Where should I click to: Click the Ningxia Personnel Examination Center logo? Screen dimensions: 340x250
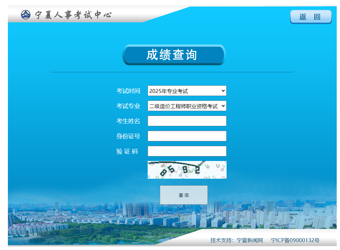click(26, 14)
